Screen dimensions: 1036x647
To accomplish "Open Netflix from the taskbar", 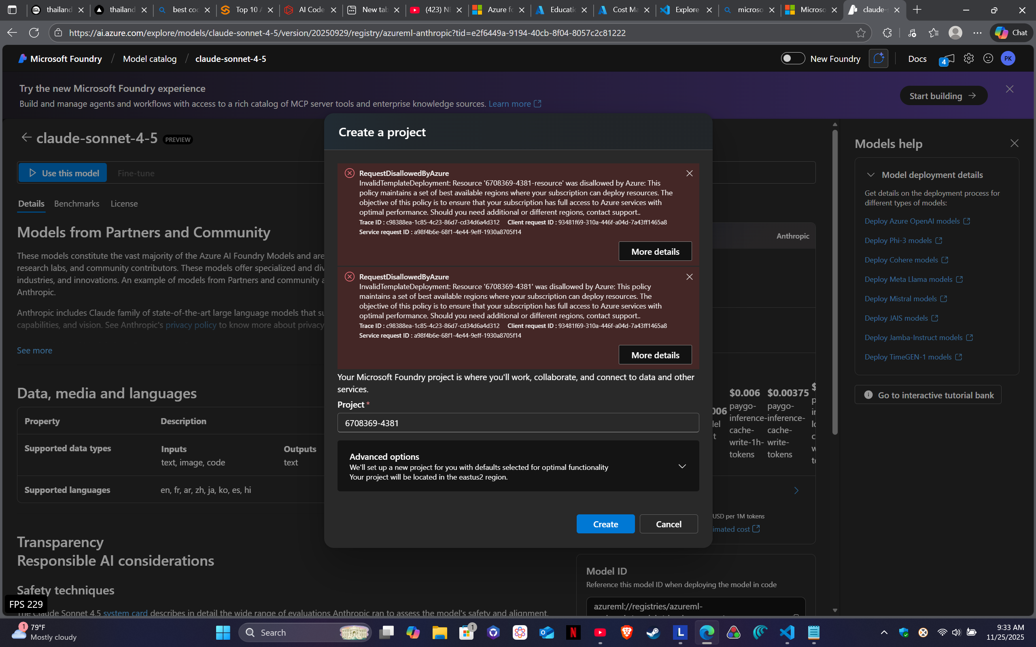I will [x=574, y=632].
